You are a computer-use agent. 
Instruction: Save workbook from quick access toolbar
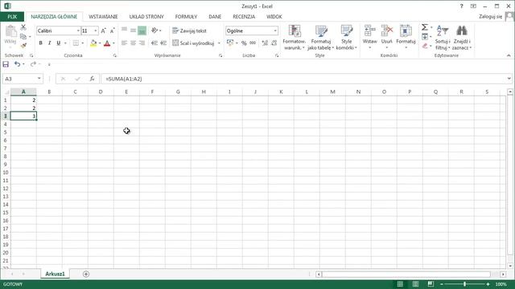point(6,64)
